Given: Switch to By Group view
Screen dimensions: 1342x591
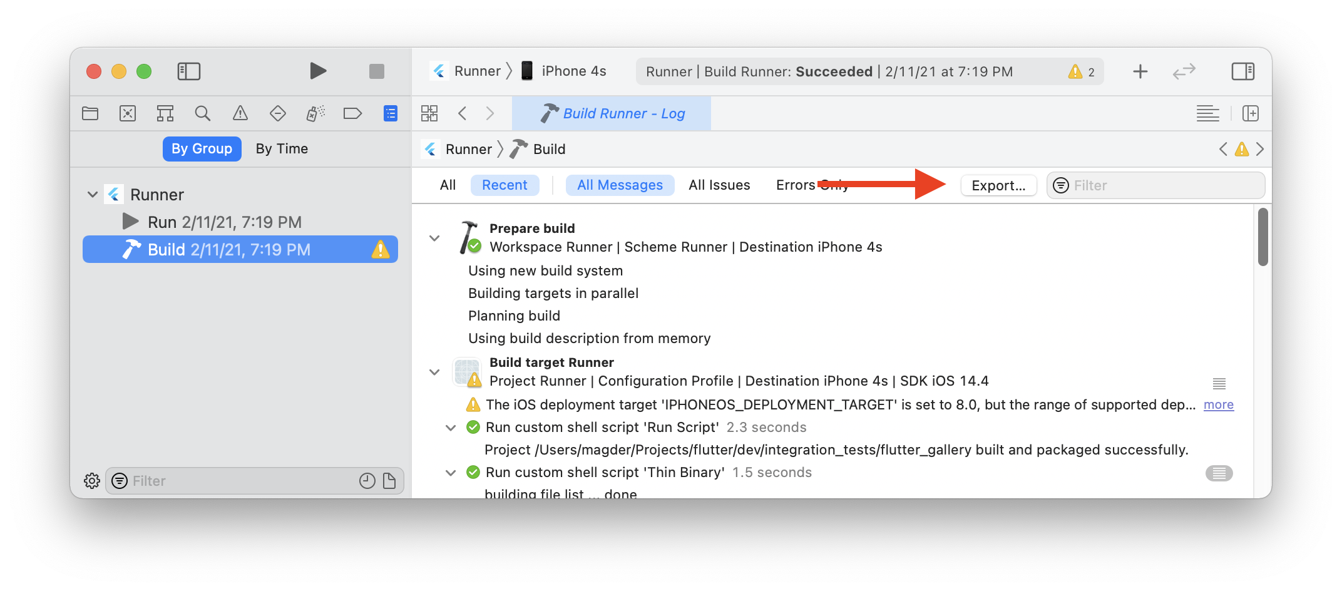Looking at the screenshot, I should 202,149.
